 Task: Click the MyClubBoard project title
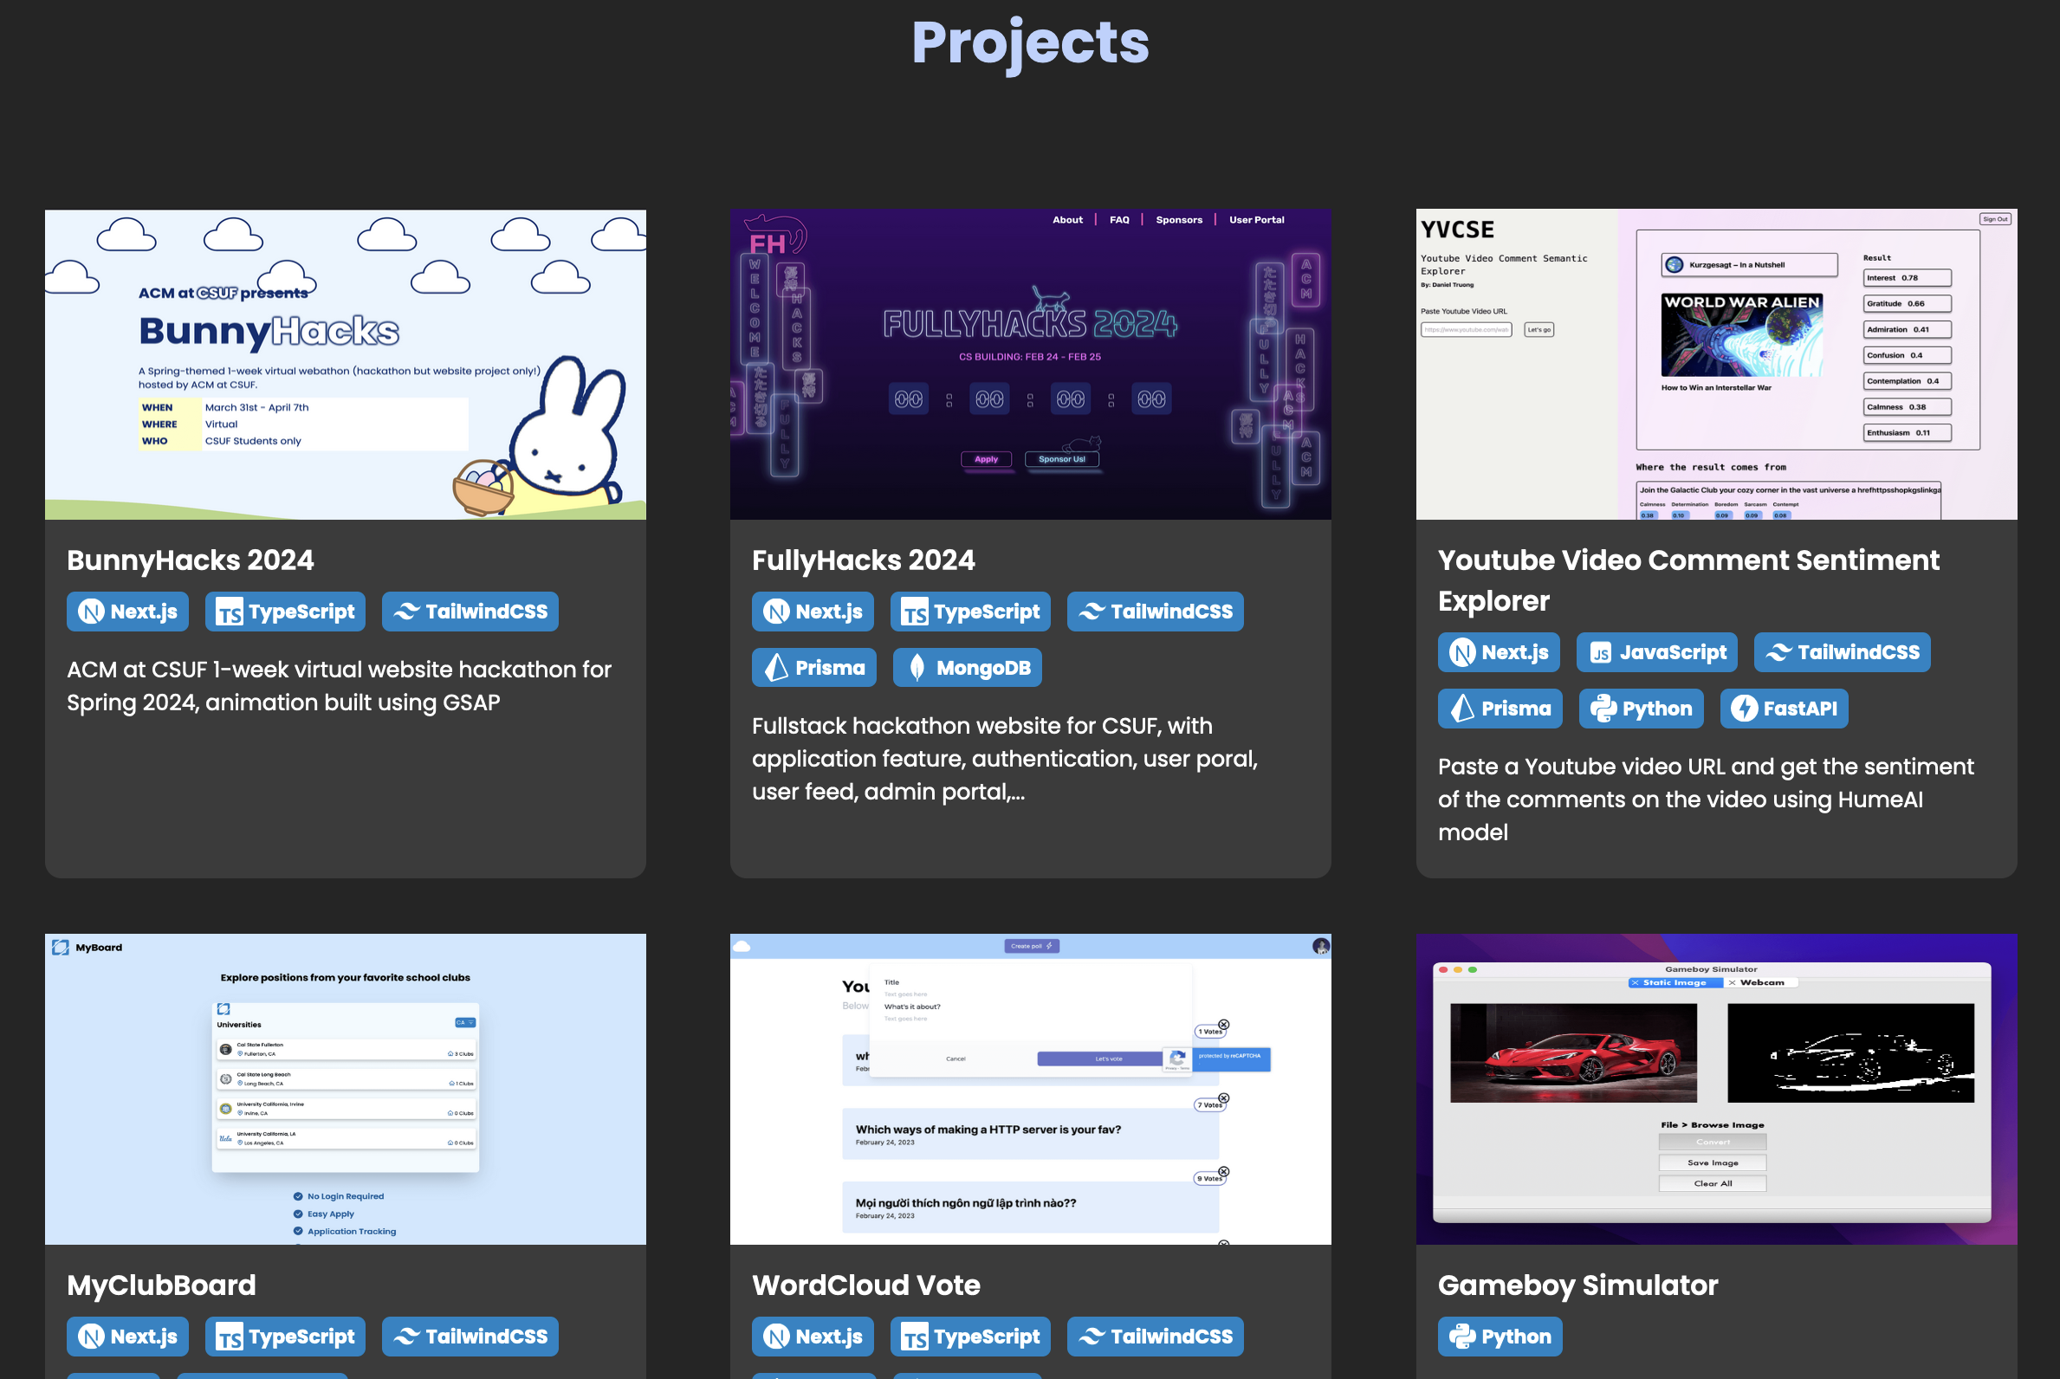click(x=162, y=1285)
